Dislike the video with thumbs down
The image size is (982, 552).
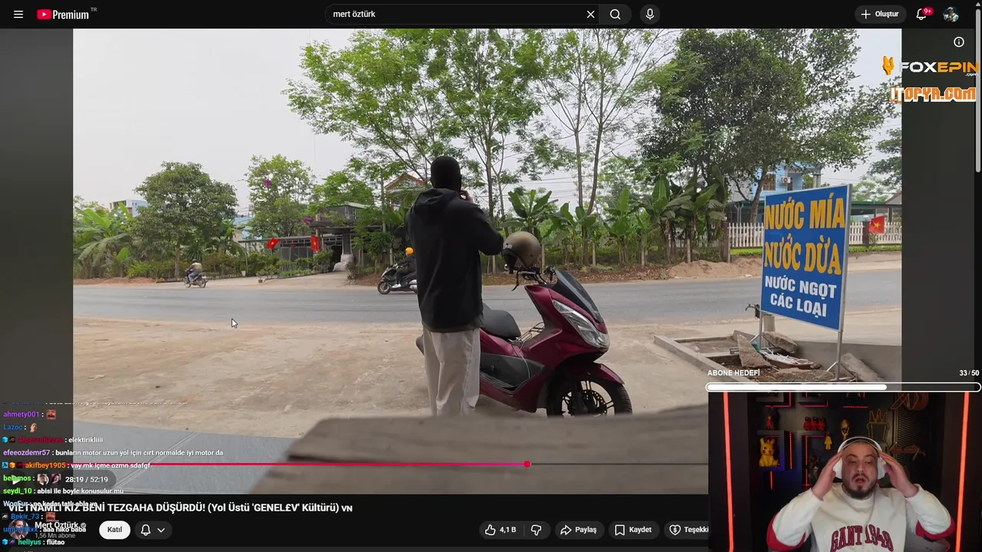coord(536,530)
